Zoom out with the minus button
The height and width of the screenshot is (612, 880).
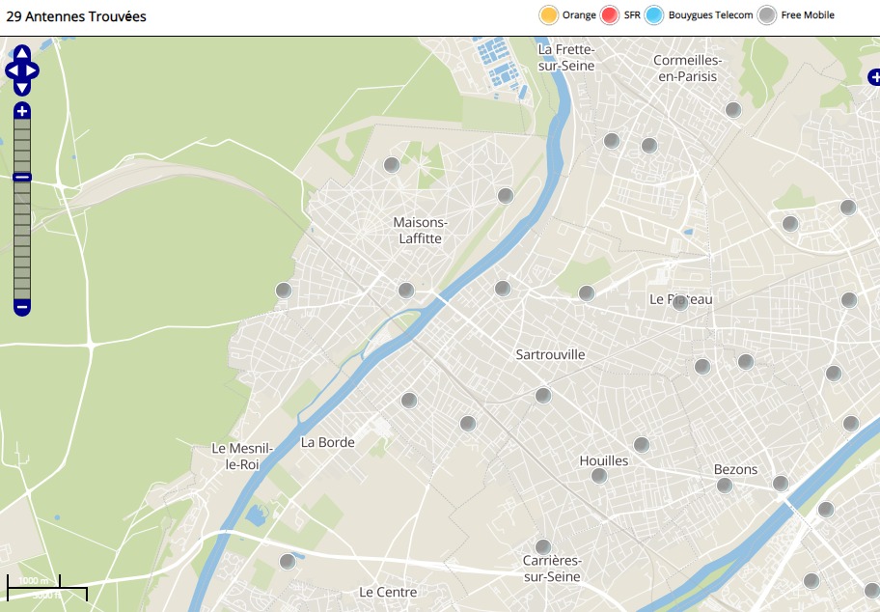22,307
